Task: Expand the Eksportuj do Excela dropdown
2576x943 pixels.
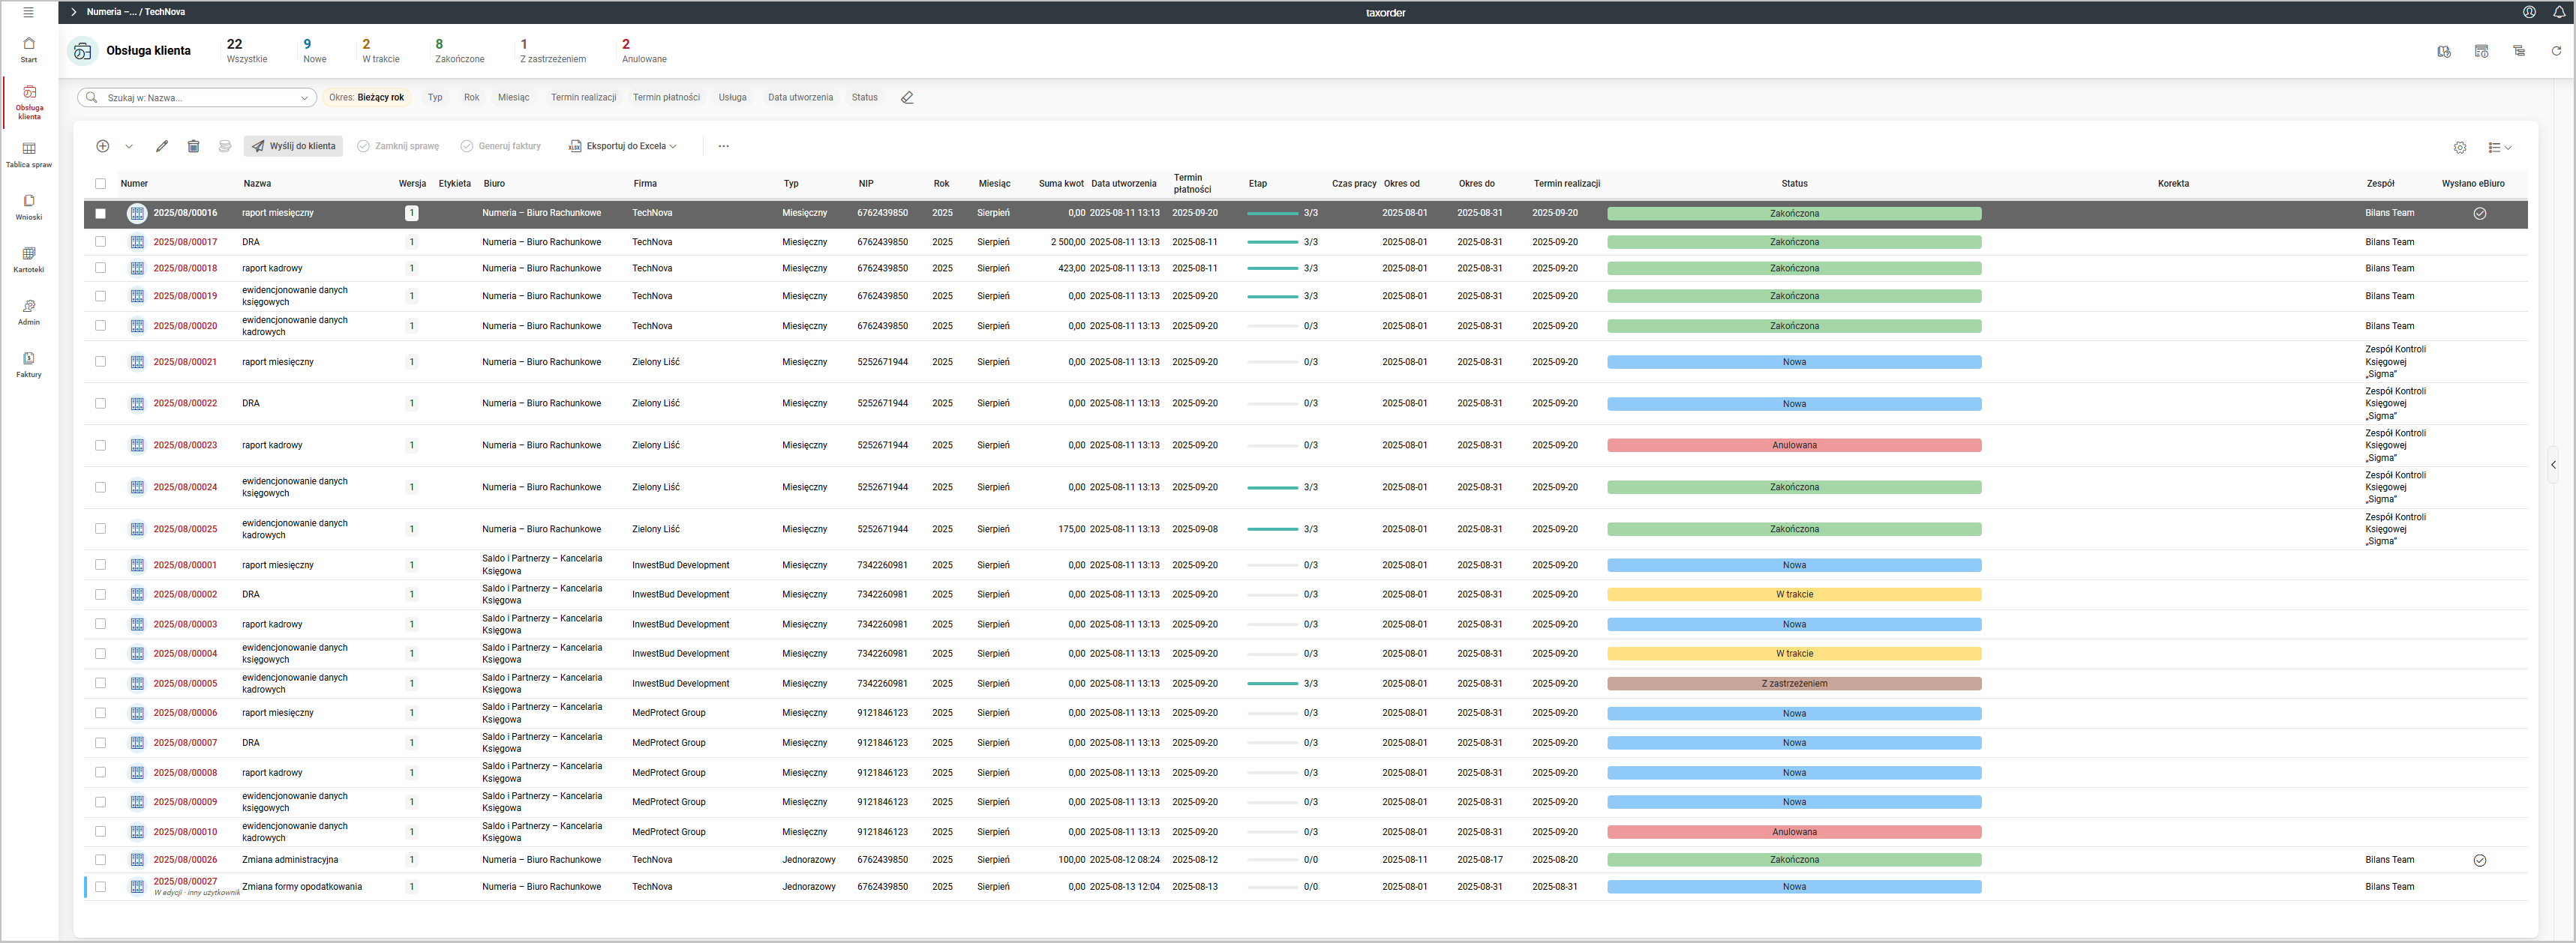Action: 623,146
